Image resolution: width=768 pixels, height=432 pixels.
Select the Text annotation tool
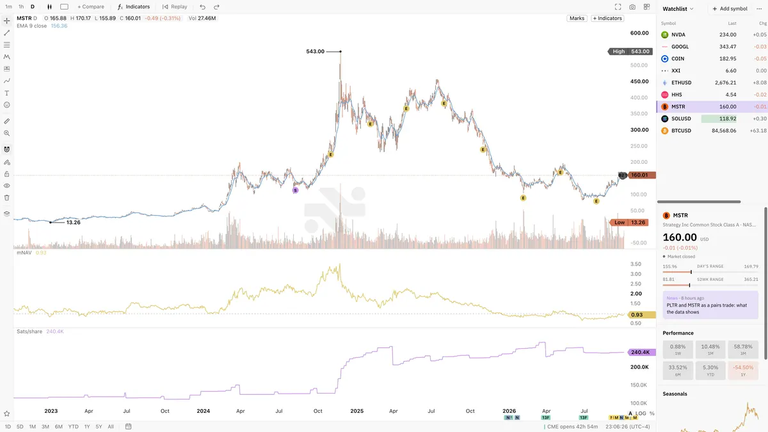6,93
